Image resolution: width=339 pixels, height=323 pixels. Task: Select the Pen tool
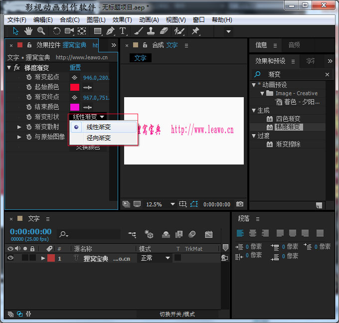[111, 31]
